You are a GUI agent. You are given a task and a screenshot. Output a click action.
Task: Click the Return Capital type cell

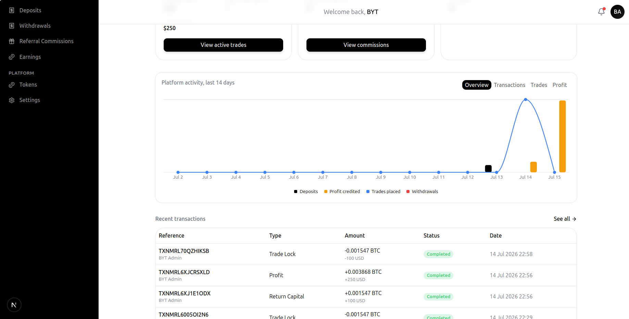(287, 296)
